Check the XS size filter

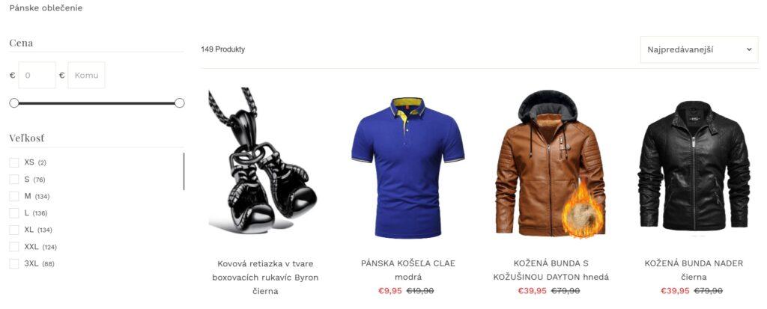click(14, 162)
